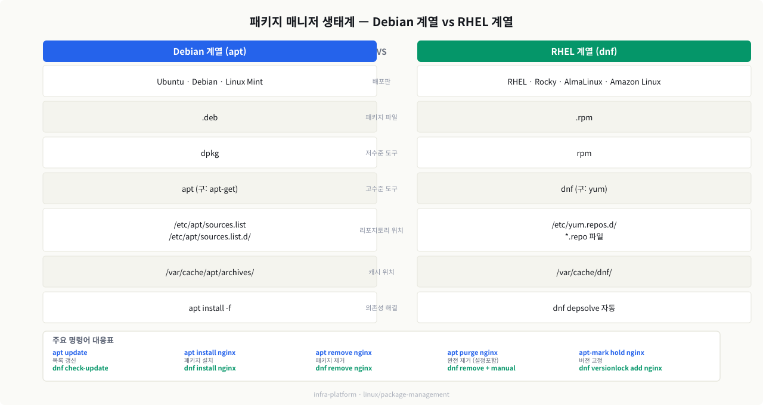763x405 pixels.
Task: Click the apt remove nginx command
Action: click(344, 353)
